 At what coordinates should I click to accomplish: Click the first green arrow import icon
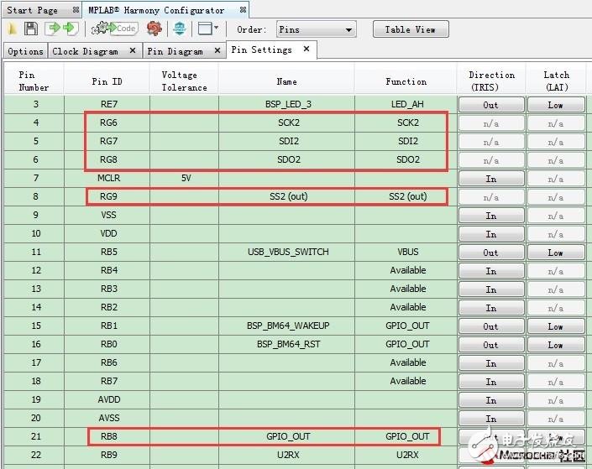tap(54, 29)
